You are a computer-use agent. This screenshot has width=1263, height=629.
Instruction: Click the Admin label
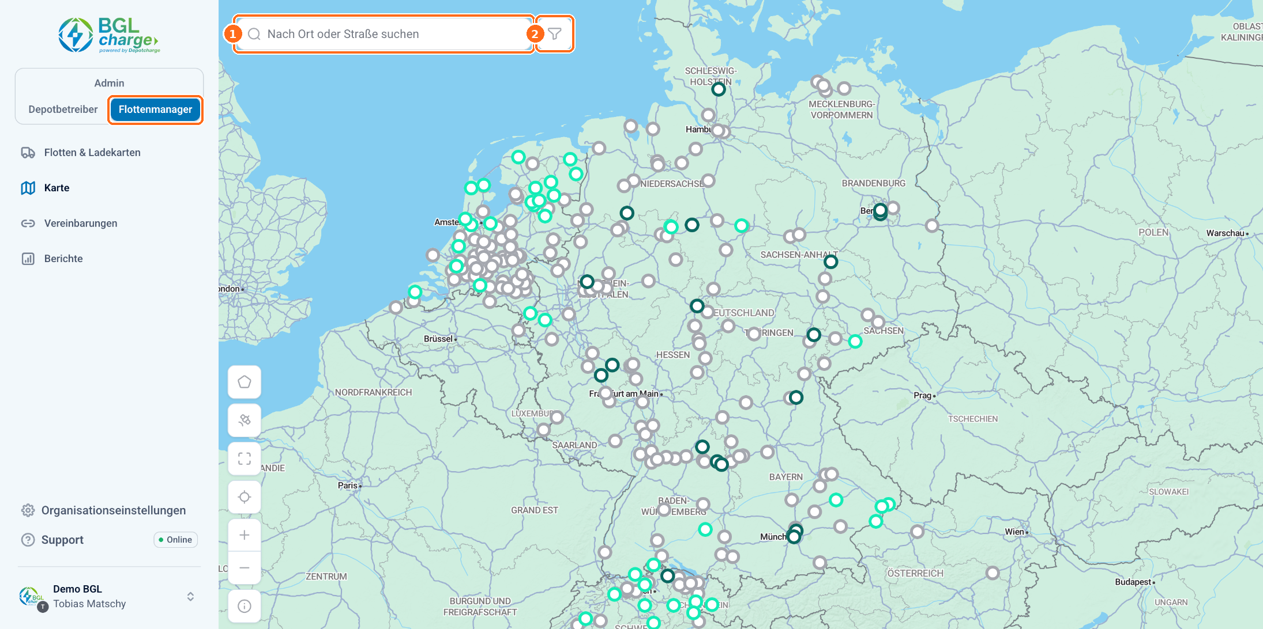tap(109, 83)
